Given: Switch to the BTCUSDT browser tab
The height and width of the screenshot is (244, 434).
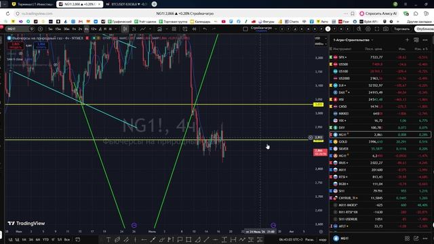Looking at the screenshot, I should pos(127,4).
